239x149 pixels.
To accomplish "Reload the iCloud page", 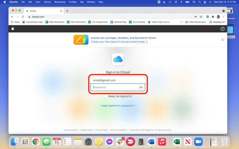I will click(x=23, y=17).
